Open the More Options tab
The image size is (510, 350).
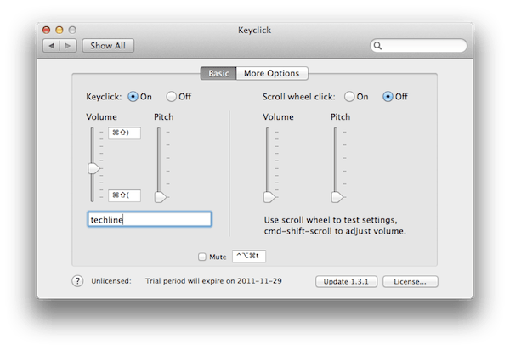[x=272, y=73]
